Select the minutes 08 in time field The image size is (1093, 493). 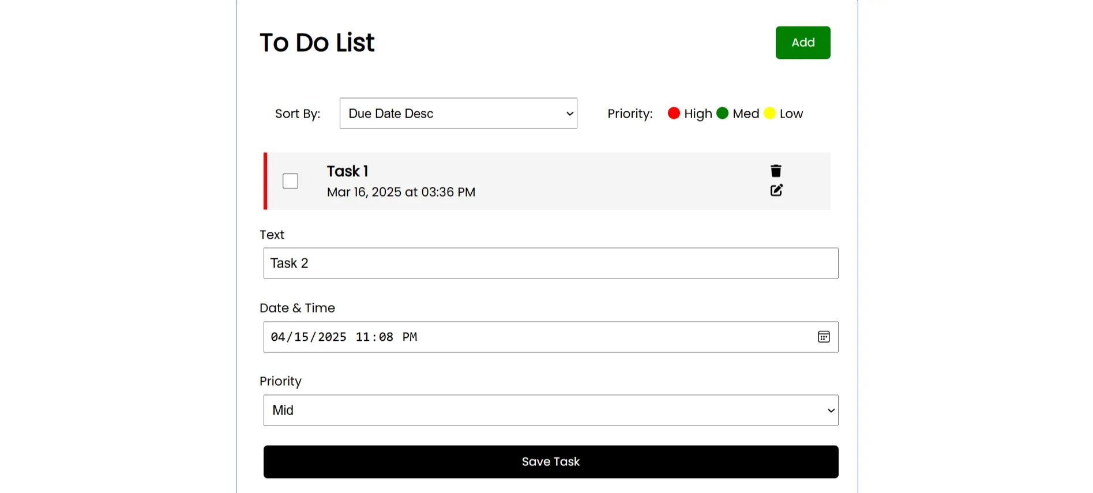386,337
